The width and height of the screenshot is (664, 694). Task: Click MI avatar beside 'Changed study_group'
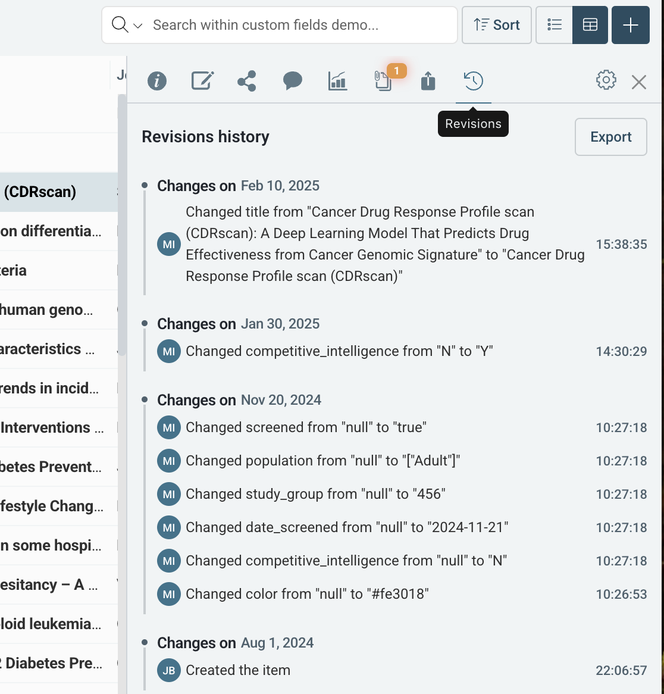click(169, 494)
